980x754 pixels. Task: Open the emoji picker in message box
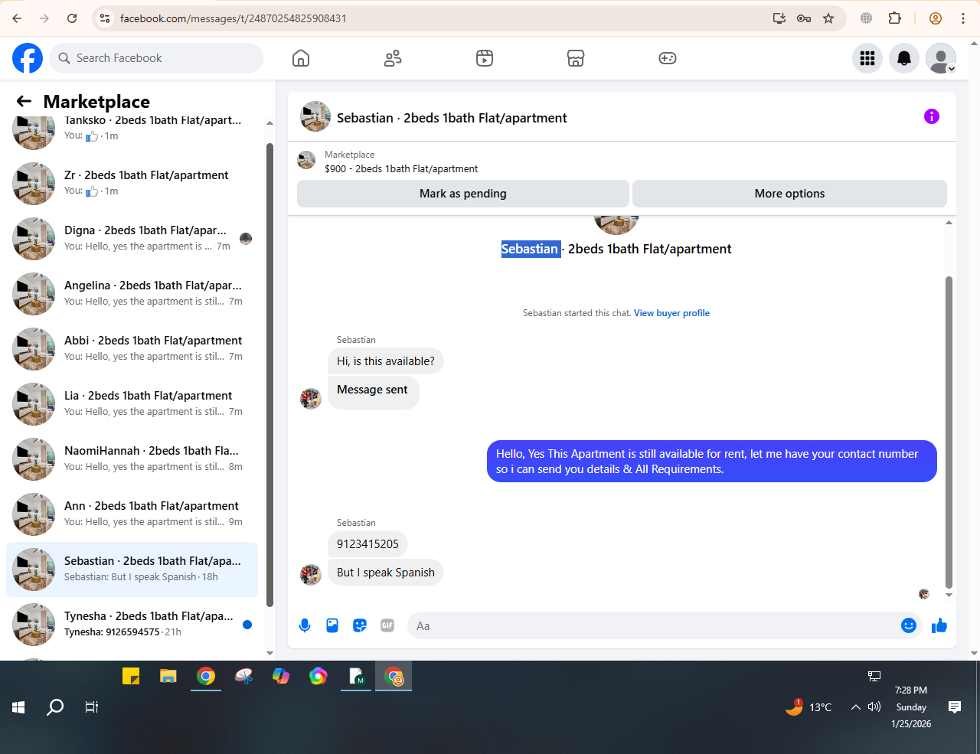(909, 625)
